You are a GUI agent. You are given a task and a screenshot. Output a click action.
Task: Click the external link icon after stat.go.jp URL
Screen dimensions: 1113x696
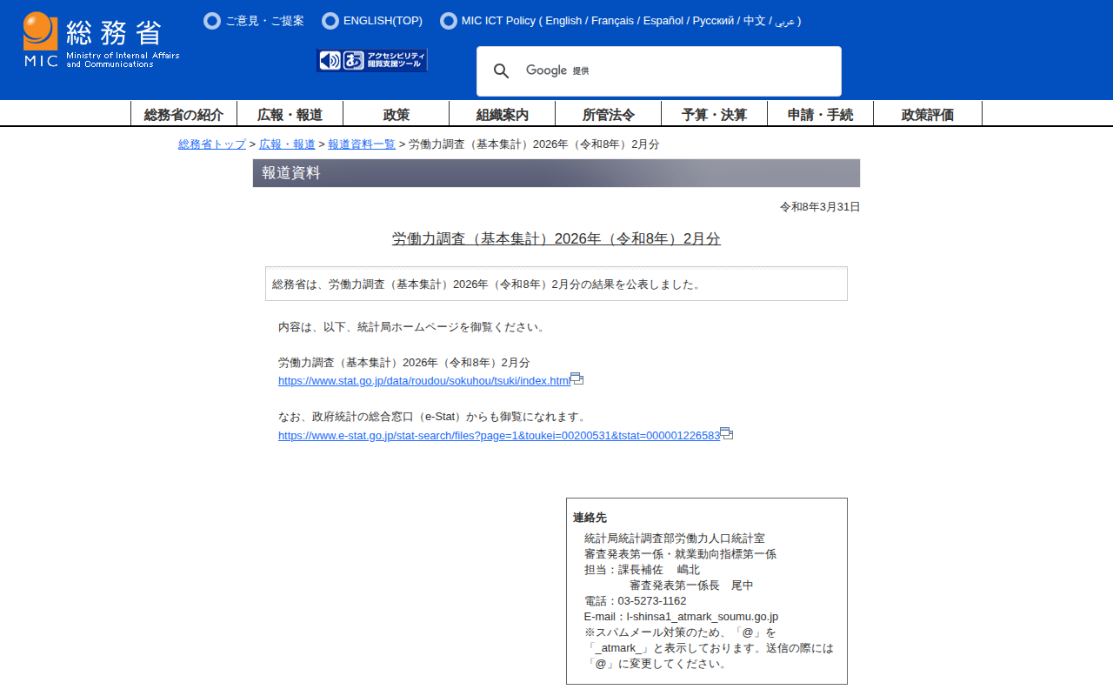tap(576, 379)
